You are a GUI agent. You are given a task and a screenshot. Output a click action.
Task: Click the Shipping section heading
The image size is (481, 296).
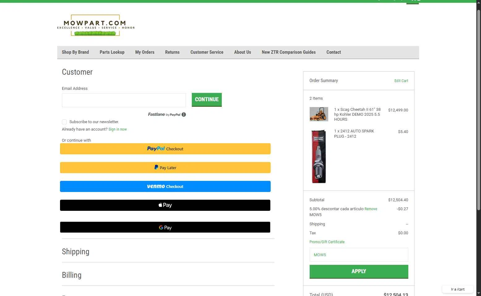click(75, 252)
